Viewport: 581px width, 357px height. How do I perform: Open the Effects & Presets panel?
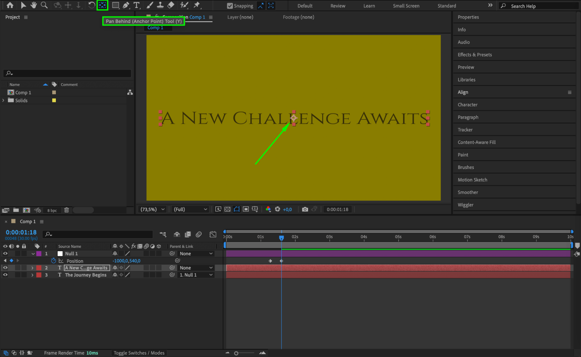475,55
